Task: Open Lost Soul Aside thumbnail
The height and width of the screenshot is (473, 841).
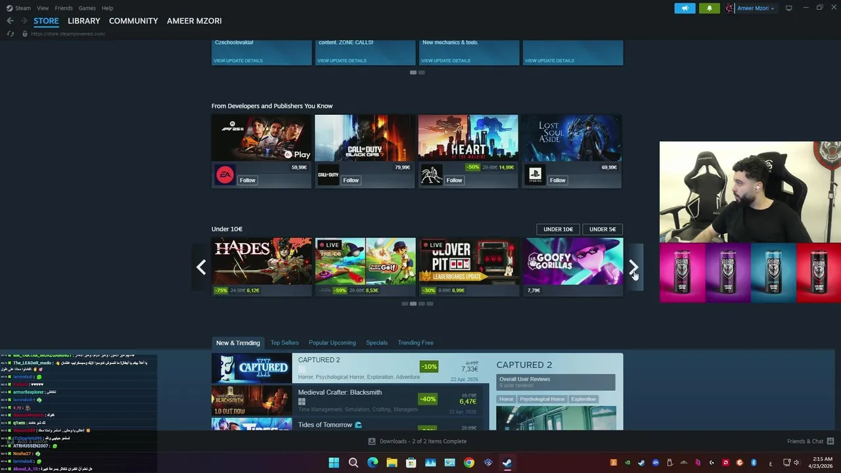Action: [572, 138]
